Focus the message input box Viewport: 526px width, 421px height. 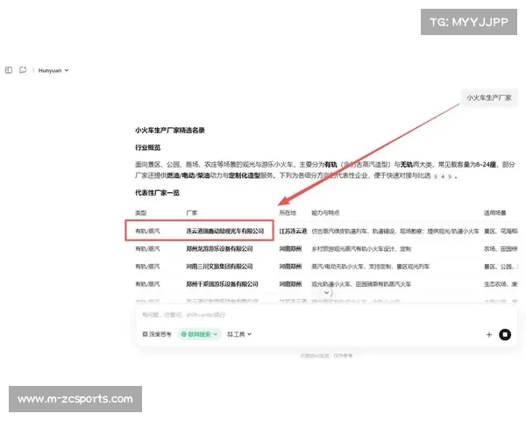325,315
